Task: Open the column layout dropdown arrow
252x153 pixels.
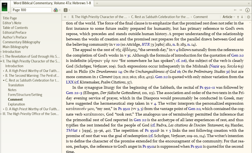Action: point(69,10)
